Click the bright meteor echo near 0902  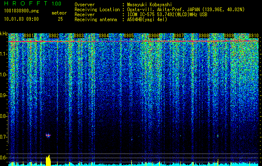point(48,135)
